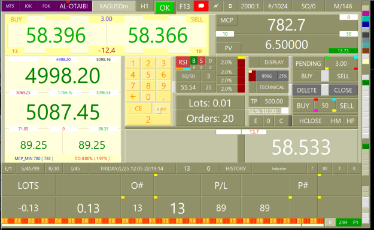
Task: Select the dark blue color swatch on right strip
Action: (366, 24)
